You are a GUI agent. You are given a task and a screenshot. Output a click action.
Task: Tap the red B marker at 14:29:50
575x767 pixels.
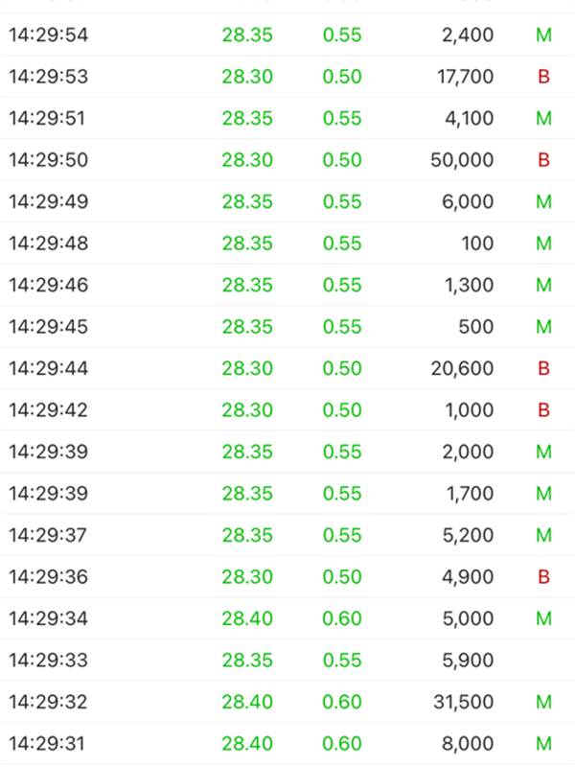coord(543,160)
